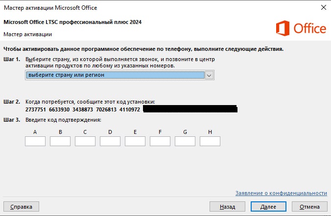The height and width of the screenshot is (216, 331).
Task: Close the Office activation wizard window
Action: [323, 7]
